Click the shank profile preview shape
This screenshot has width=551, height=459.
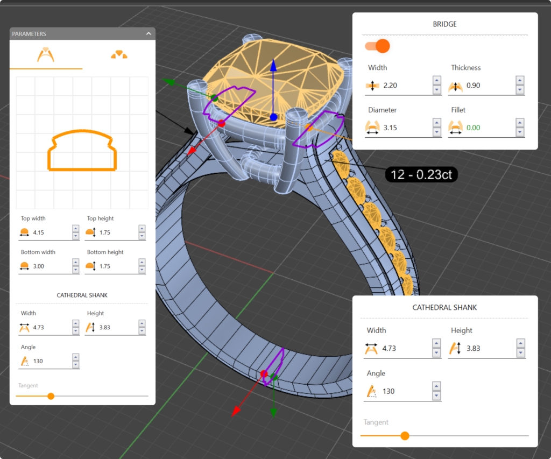(x=82, y=150)
